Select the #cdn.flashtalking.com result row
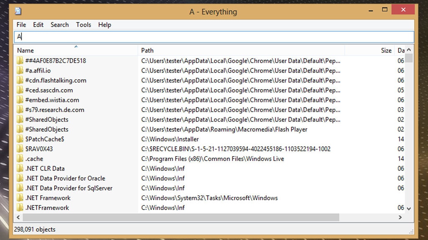This screenshot has width=428, height=240. coord(56,80)
